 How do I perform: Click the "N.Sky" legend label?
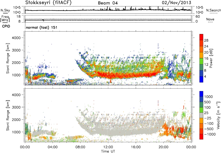point(5,10)
